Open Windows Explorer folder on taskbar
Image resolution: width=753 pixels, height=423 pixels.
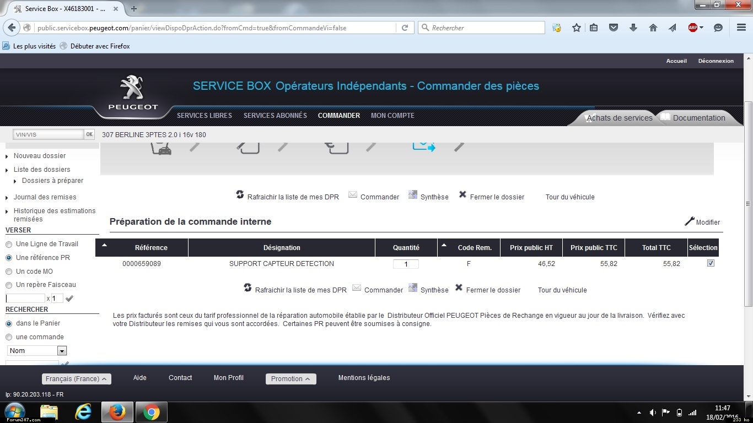(49, 412)
